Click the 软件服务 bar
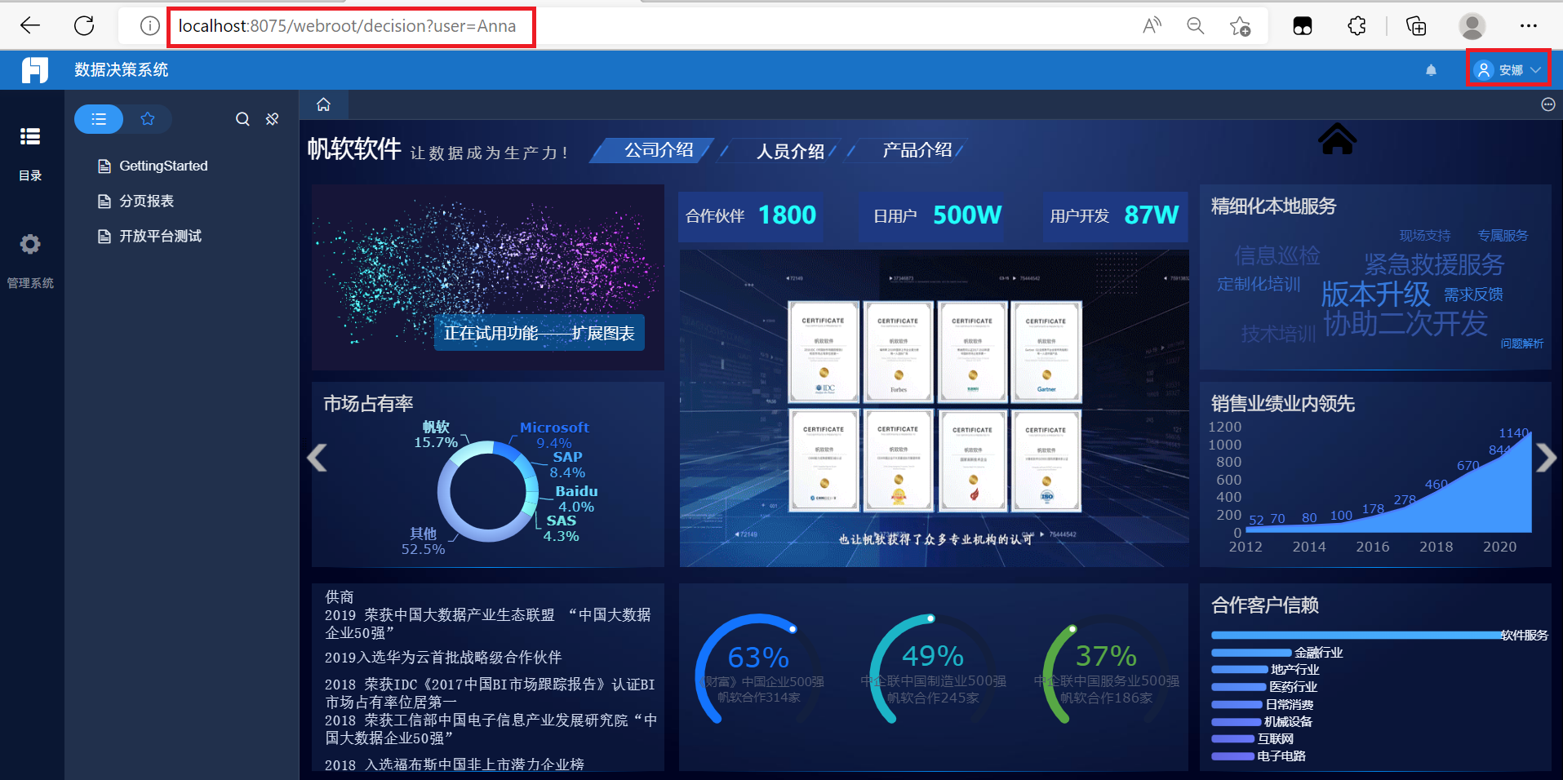 (x=1356, y=635)
